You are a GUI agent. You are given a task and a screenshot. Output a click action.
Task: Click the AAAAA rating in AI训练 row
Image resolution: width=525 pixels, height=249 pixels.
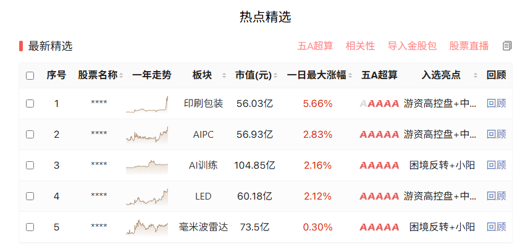(379, 166)
